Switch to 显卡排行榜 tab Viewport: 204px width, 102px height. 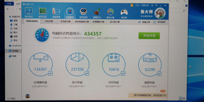point(115,22)
